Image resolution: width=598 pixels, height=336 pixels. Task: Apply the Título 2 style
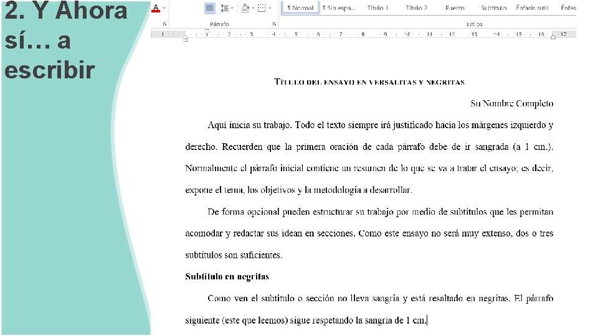point(417,7)
